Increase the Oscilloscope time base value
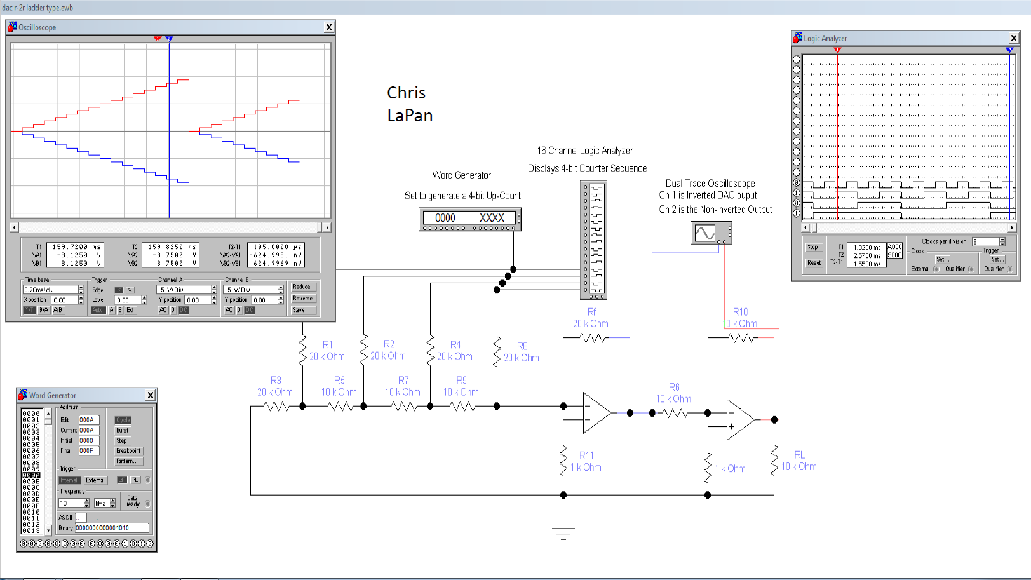This screenshot has width=1031, height=580. [81, 287]
